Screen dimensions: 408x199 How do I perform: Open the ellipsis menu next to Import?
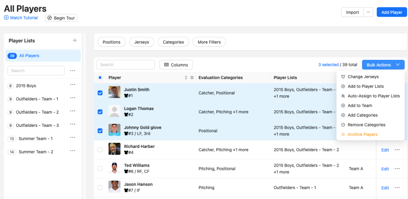pyautogui.click(x=368, y=12)
